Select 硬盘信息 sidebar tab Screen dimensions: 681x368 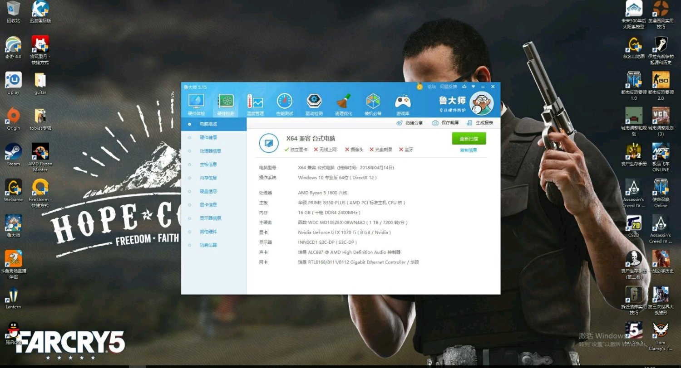tap(214, 191)
